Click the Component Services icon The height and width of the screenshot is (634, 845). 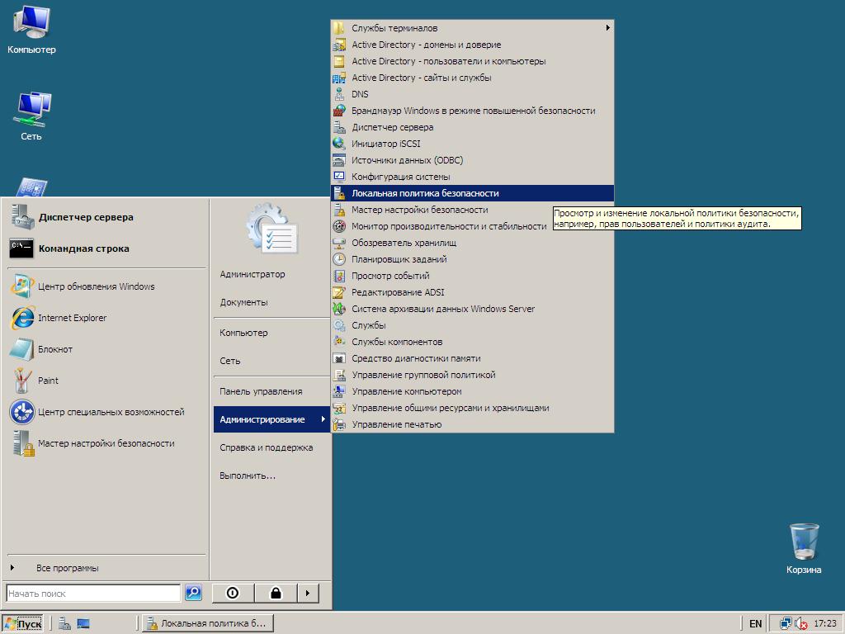(x=339, y=342)
